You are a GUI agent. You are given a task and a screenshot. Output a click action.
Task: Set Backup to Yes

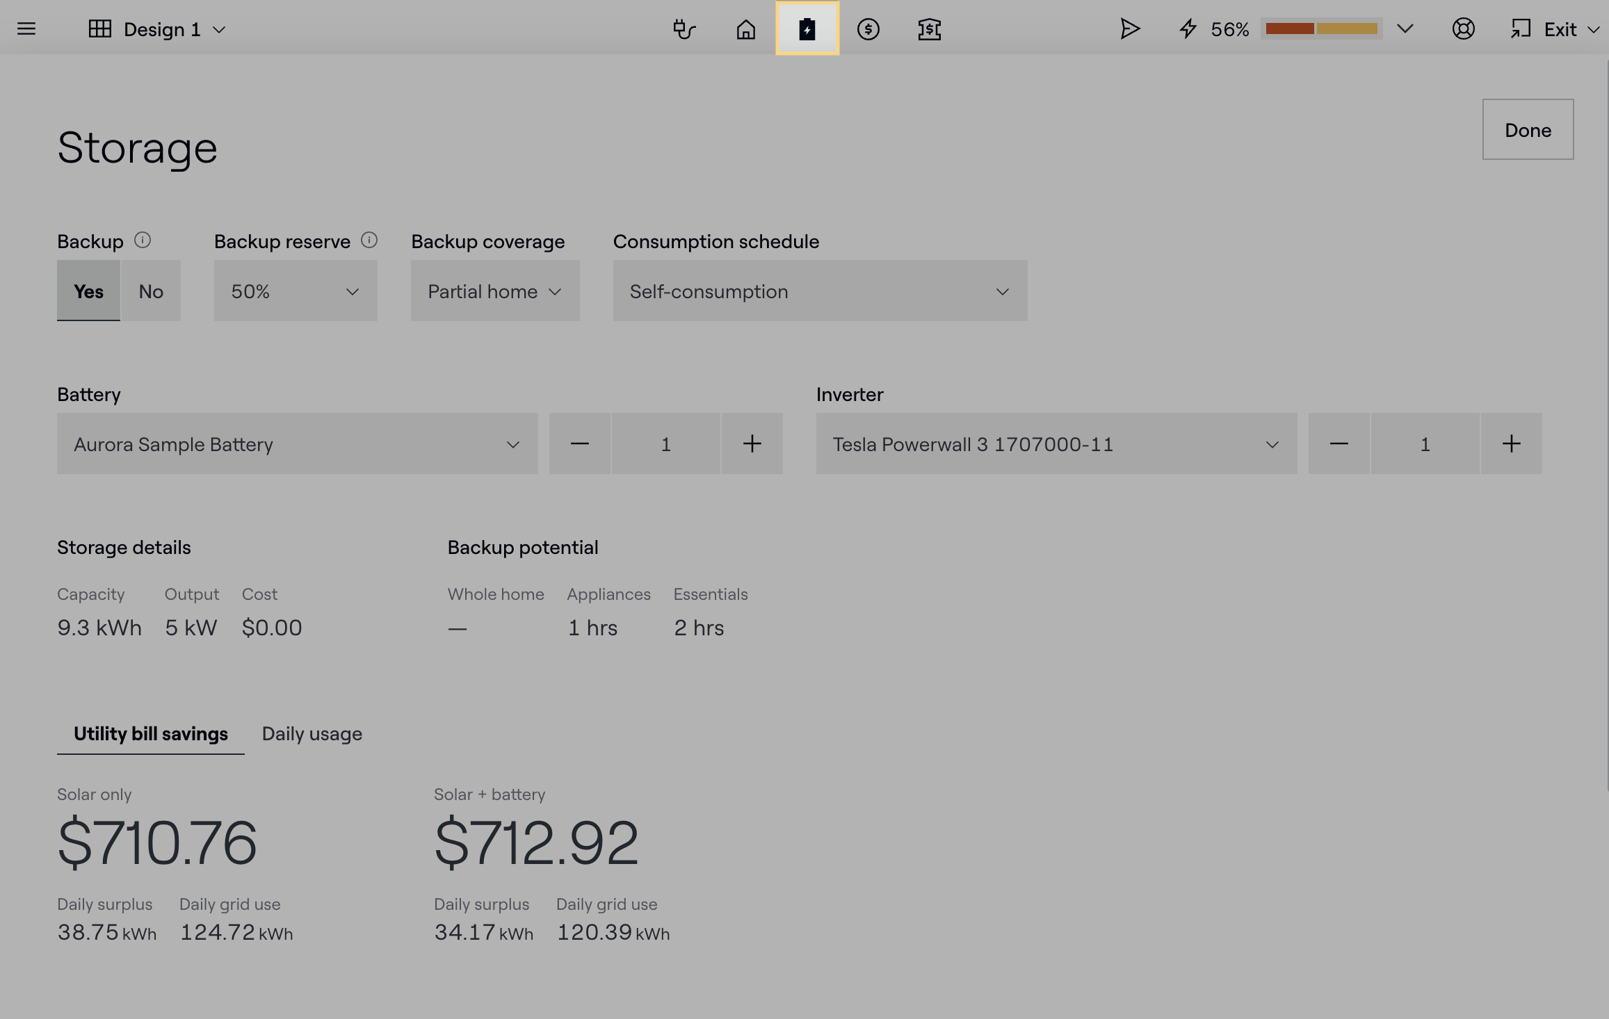[x=88, y=291]
